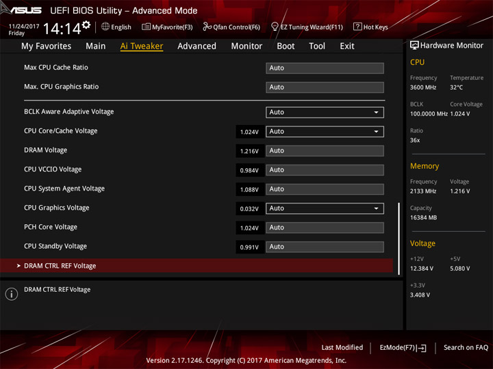
Task: Launch EZ Tuning Wizard bulb icon
Action: 275,27
